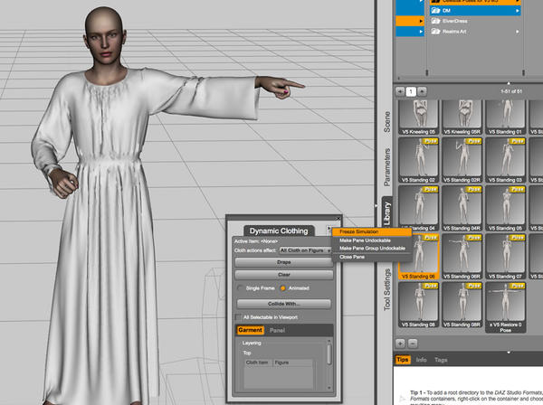Select the V5 Kneeling 05R pose thumbnail
Viewport: 543px width, 405px height.
[x=462, y=118]
